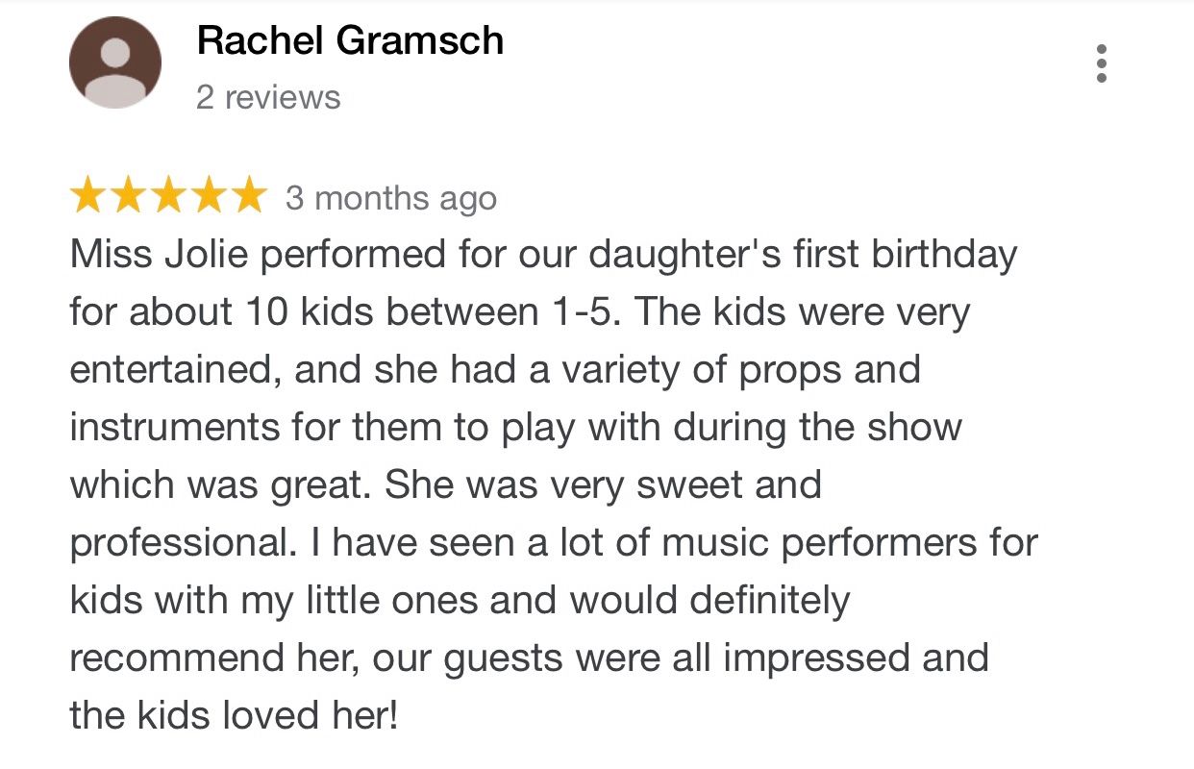This screenshot has height=769, width=1194.
Task: Click Rachel Gramsch's profile avatar
Action: click(x=114, y=63)
